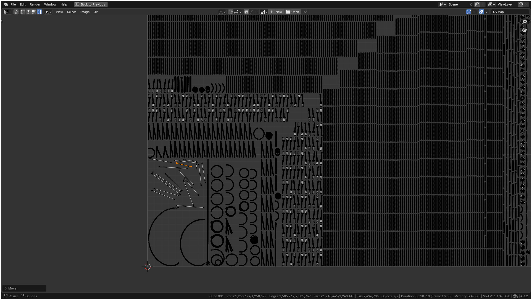Click Back to Previous button
532x300 pixels.
(91, 4)
